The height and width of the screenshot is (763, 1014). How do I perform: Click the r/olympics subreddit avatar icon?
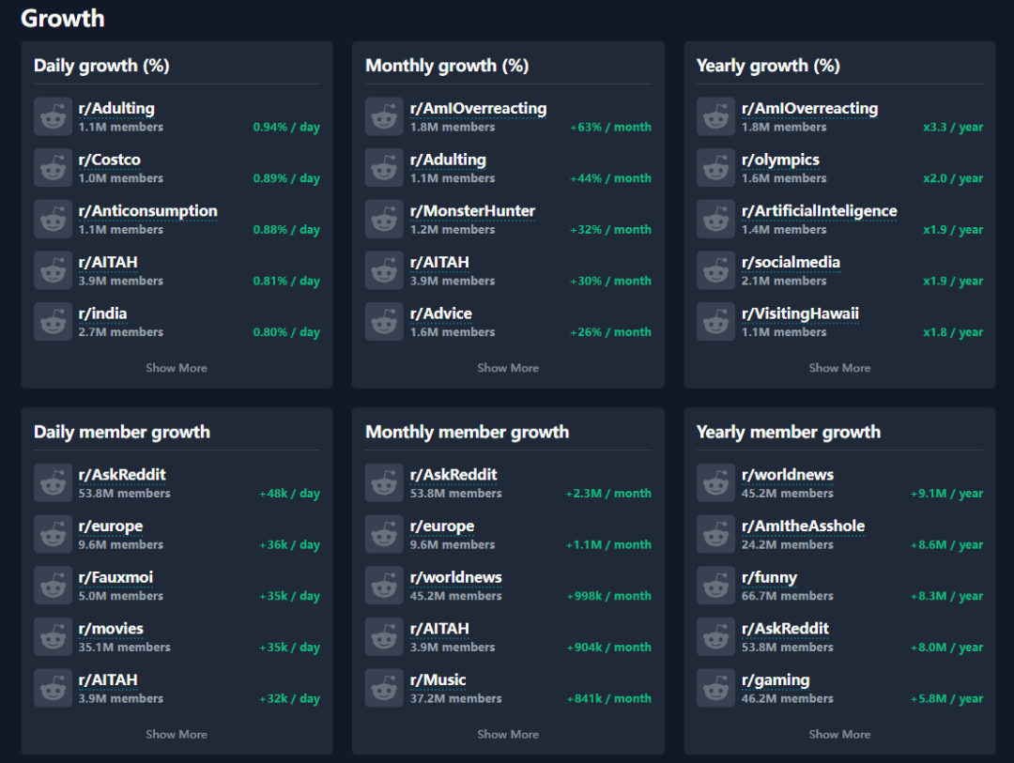point(715,167)
